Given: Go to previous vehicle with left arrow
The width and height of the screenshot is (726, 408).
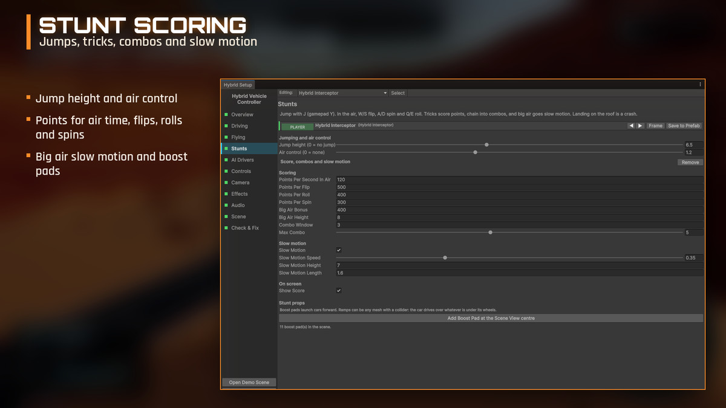Looking at the screenshot, I should [631, 126].
